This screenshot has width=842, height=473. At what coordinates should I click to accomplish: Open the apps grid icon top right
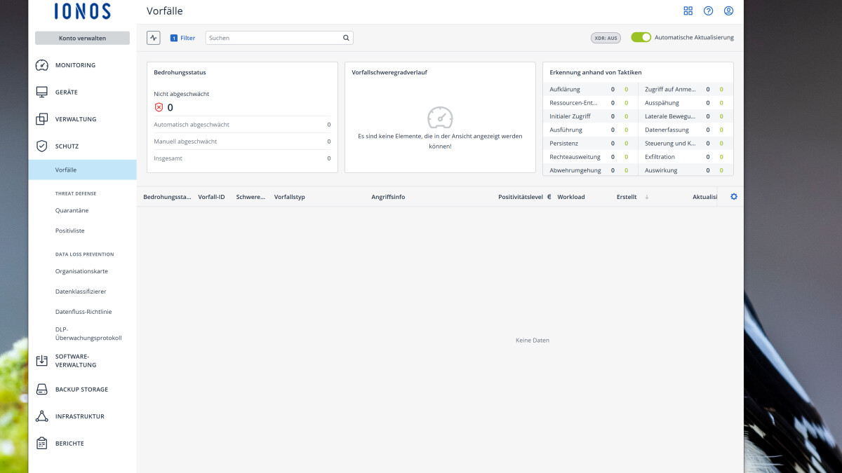(688, 11)
